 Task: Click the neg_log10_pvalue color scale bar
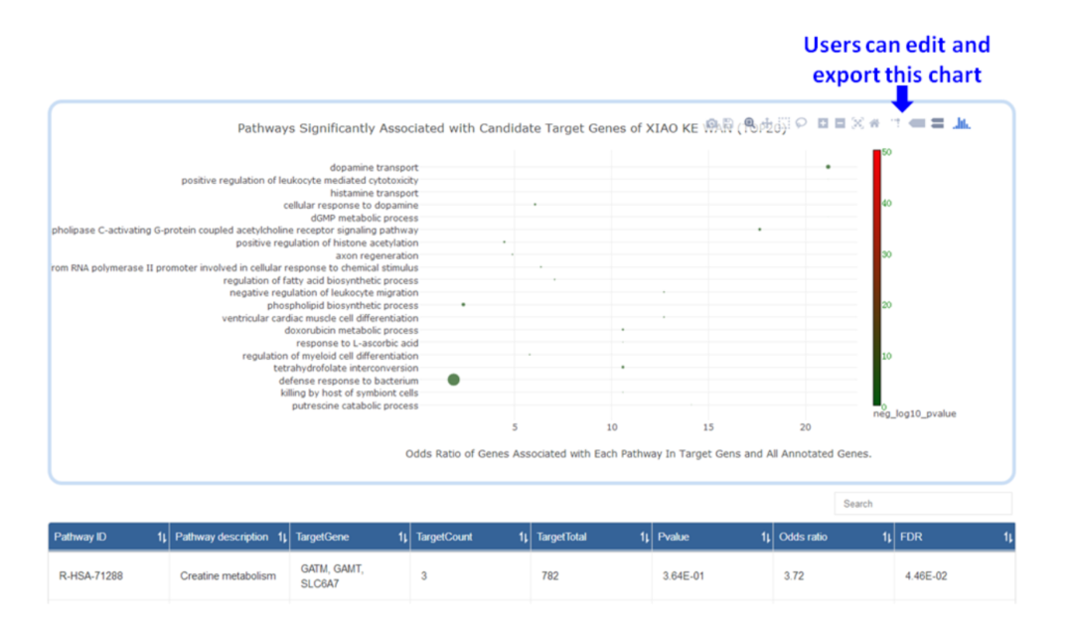(x=876, y=276)
